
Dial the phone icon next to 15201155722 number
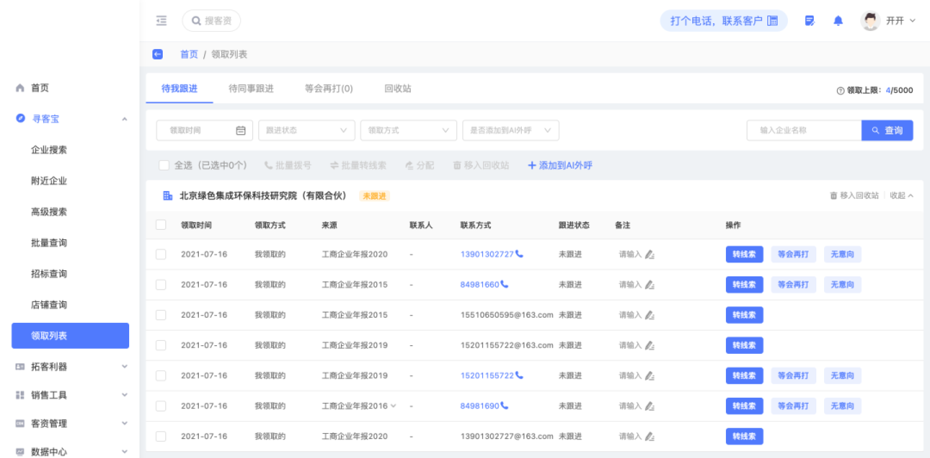[519, 375]
